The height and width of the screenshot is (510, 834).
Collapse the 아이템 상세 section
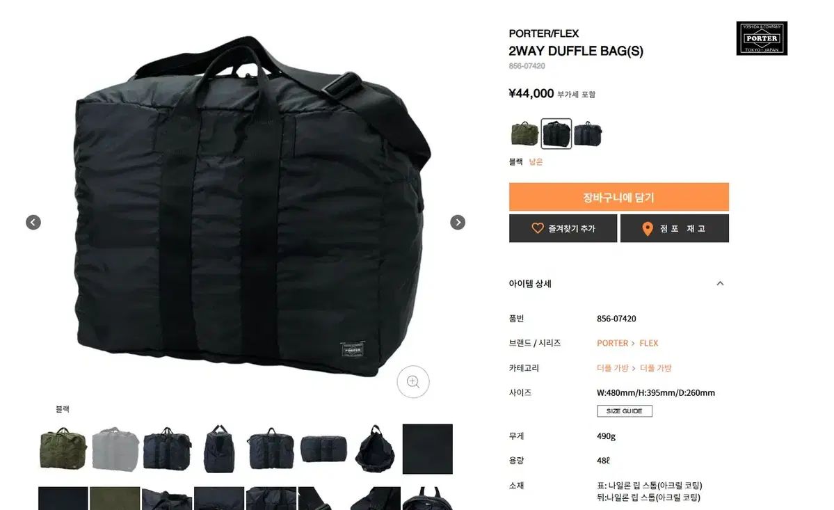[720, 283]
